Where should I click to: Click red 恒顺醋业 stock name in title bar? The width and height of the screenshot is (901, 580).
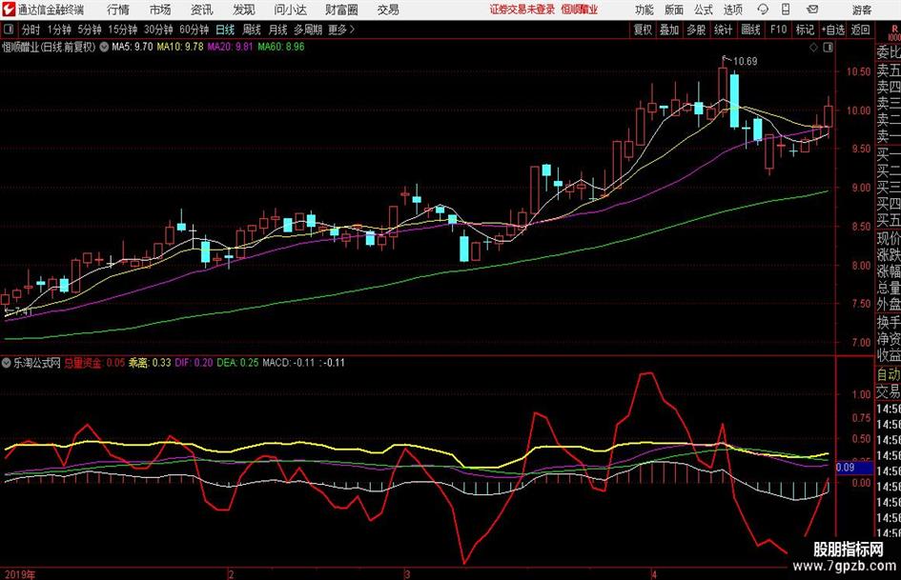580,10
